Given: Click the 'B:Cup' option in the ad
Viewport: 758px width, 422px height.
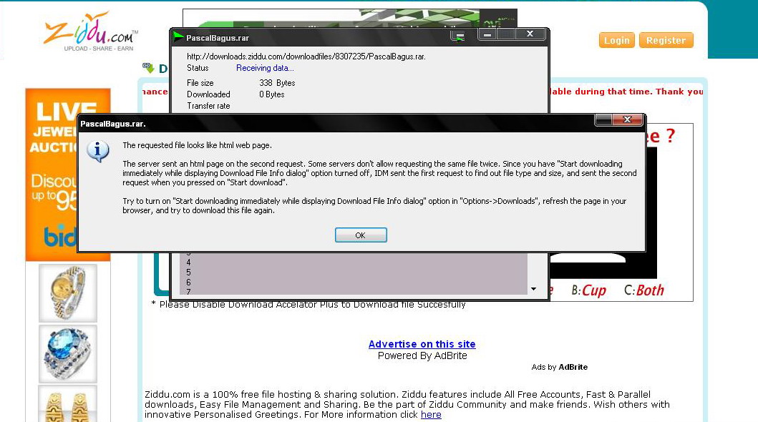Looking at the screenshot, I should [589, 290].
